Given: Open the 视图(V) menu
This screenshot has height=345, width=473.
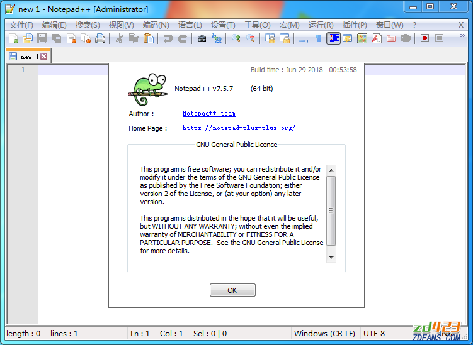Looking at the screenshot, I should [x=122, y=25].
